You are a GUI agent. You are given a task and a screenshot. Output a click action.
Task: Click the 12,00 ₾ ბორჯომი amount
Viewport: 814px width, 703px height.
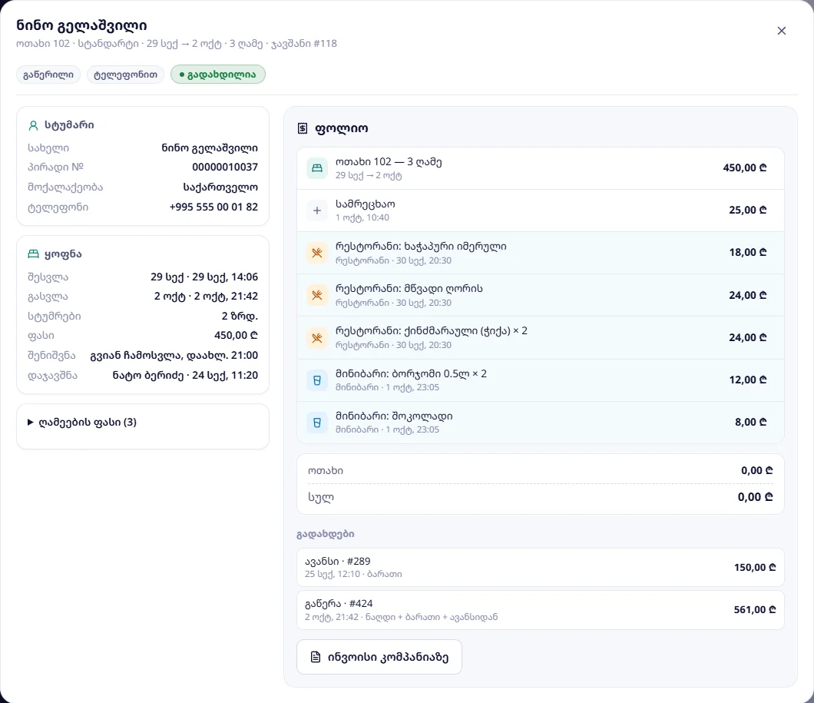pos(748,380)
